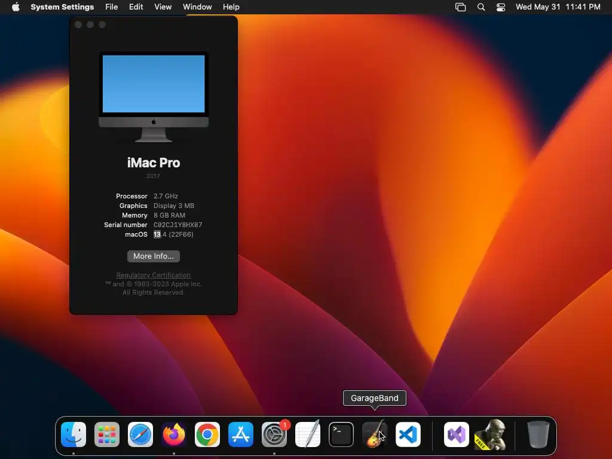Open the View menu
Screen dimensions: 612x459
(x=163, y=7)
